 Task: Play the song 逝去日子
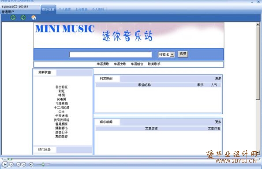pyautogui.click(x=61, y=133)
